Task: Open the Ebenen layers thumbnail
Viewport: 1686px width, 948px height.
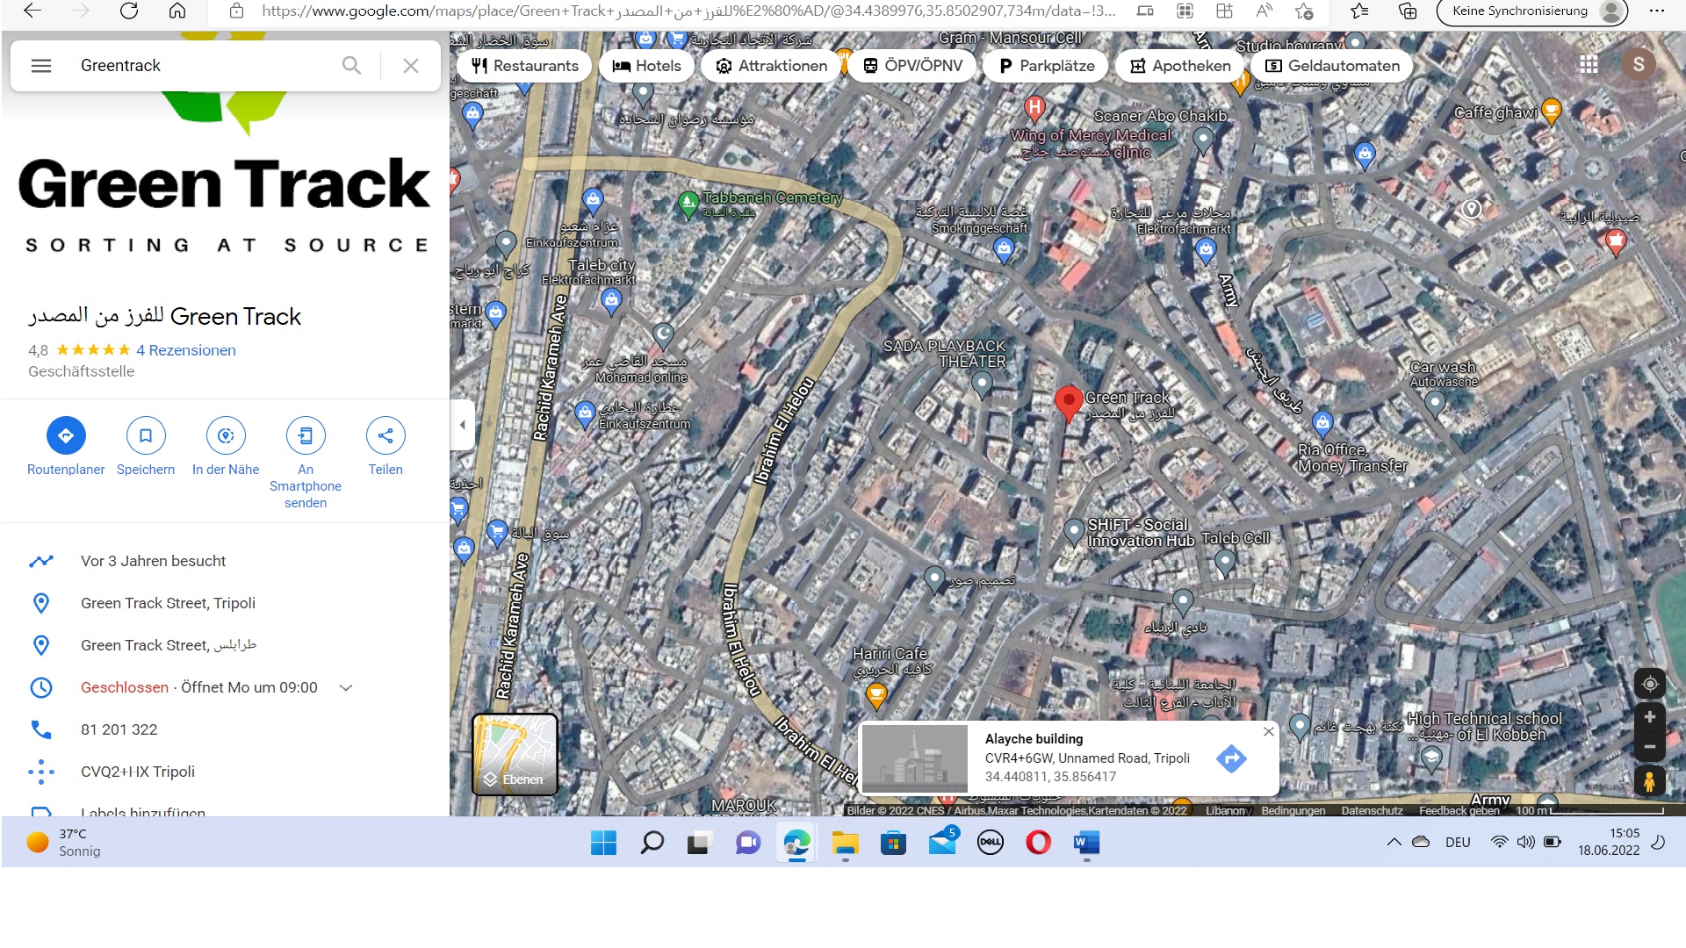Action: pyautogui.click(x=515, y=754)
